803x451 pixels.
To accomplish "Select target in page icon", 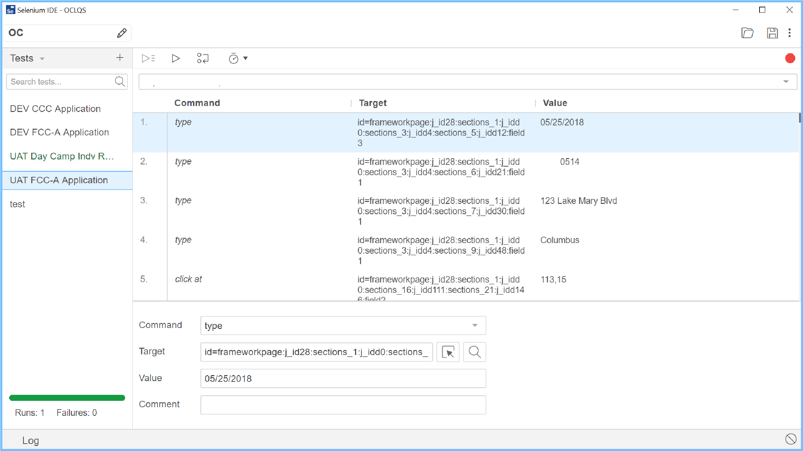I will 448,352.
